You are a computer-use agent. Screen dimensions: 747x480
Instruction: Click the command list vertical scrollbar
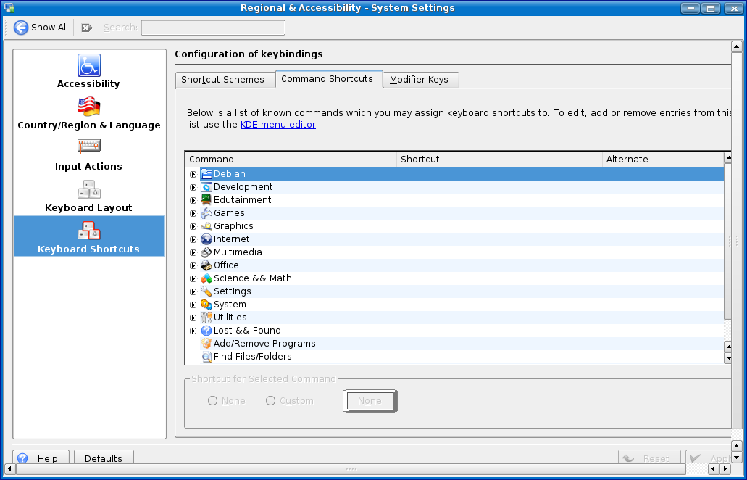click(728, 239)
